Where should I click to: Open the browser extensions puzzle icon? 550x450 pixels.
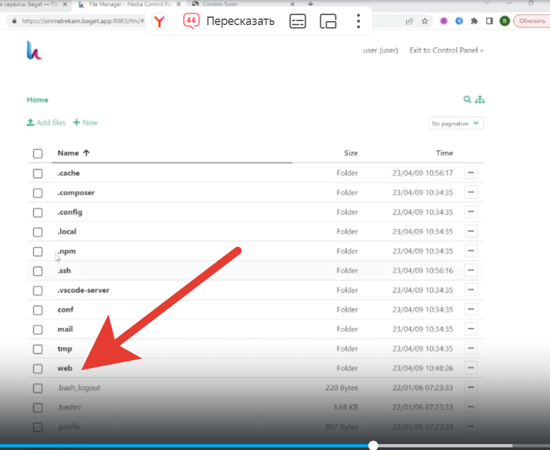click(474, 21)
